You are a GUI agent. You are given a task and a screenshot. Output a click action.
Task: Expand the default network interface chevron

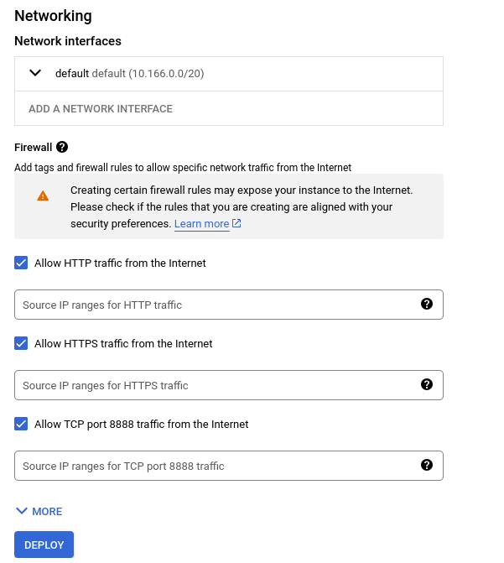35,73
